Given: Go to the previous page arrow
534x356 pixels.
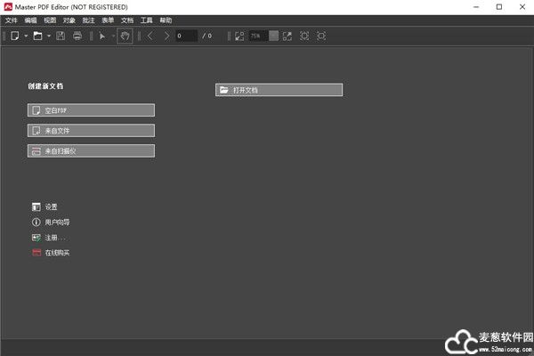Looking at the screenshot, I should (150, 36).
